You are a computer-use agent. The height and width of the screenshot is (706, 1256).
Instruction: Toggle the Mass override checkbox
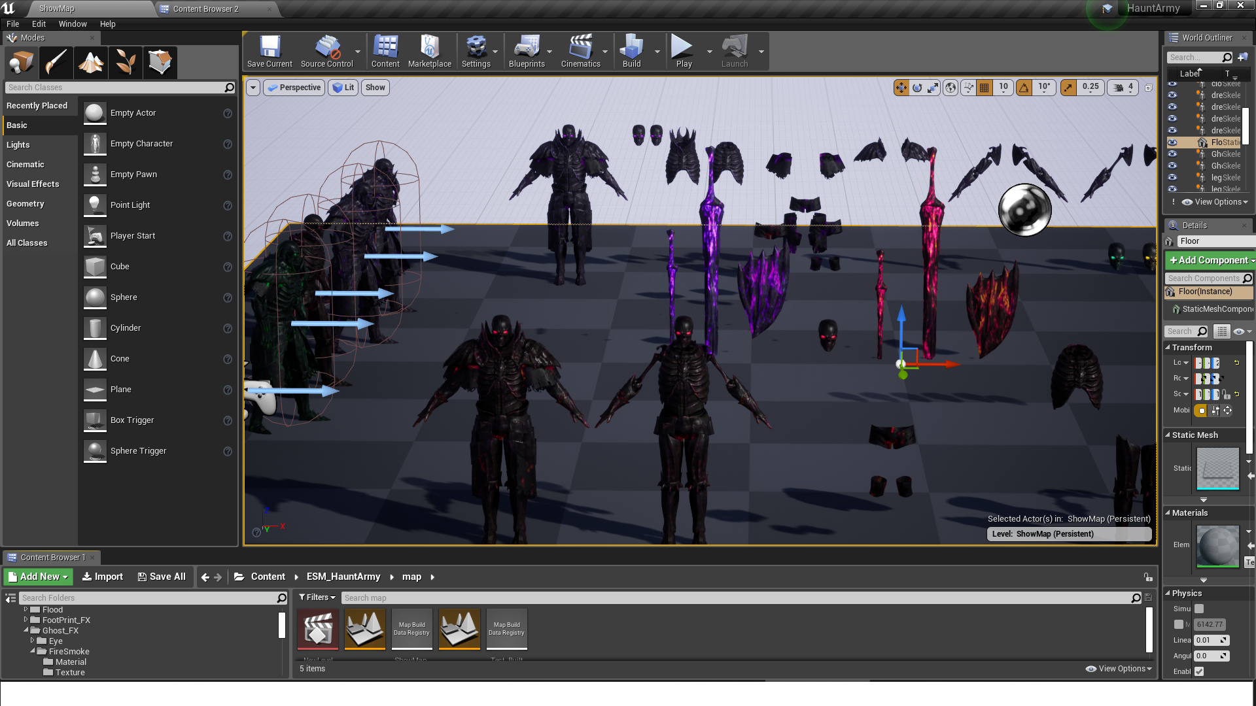point(1179,624)
